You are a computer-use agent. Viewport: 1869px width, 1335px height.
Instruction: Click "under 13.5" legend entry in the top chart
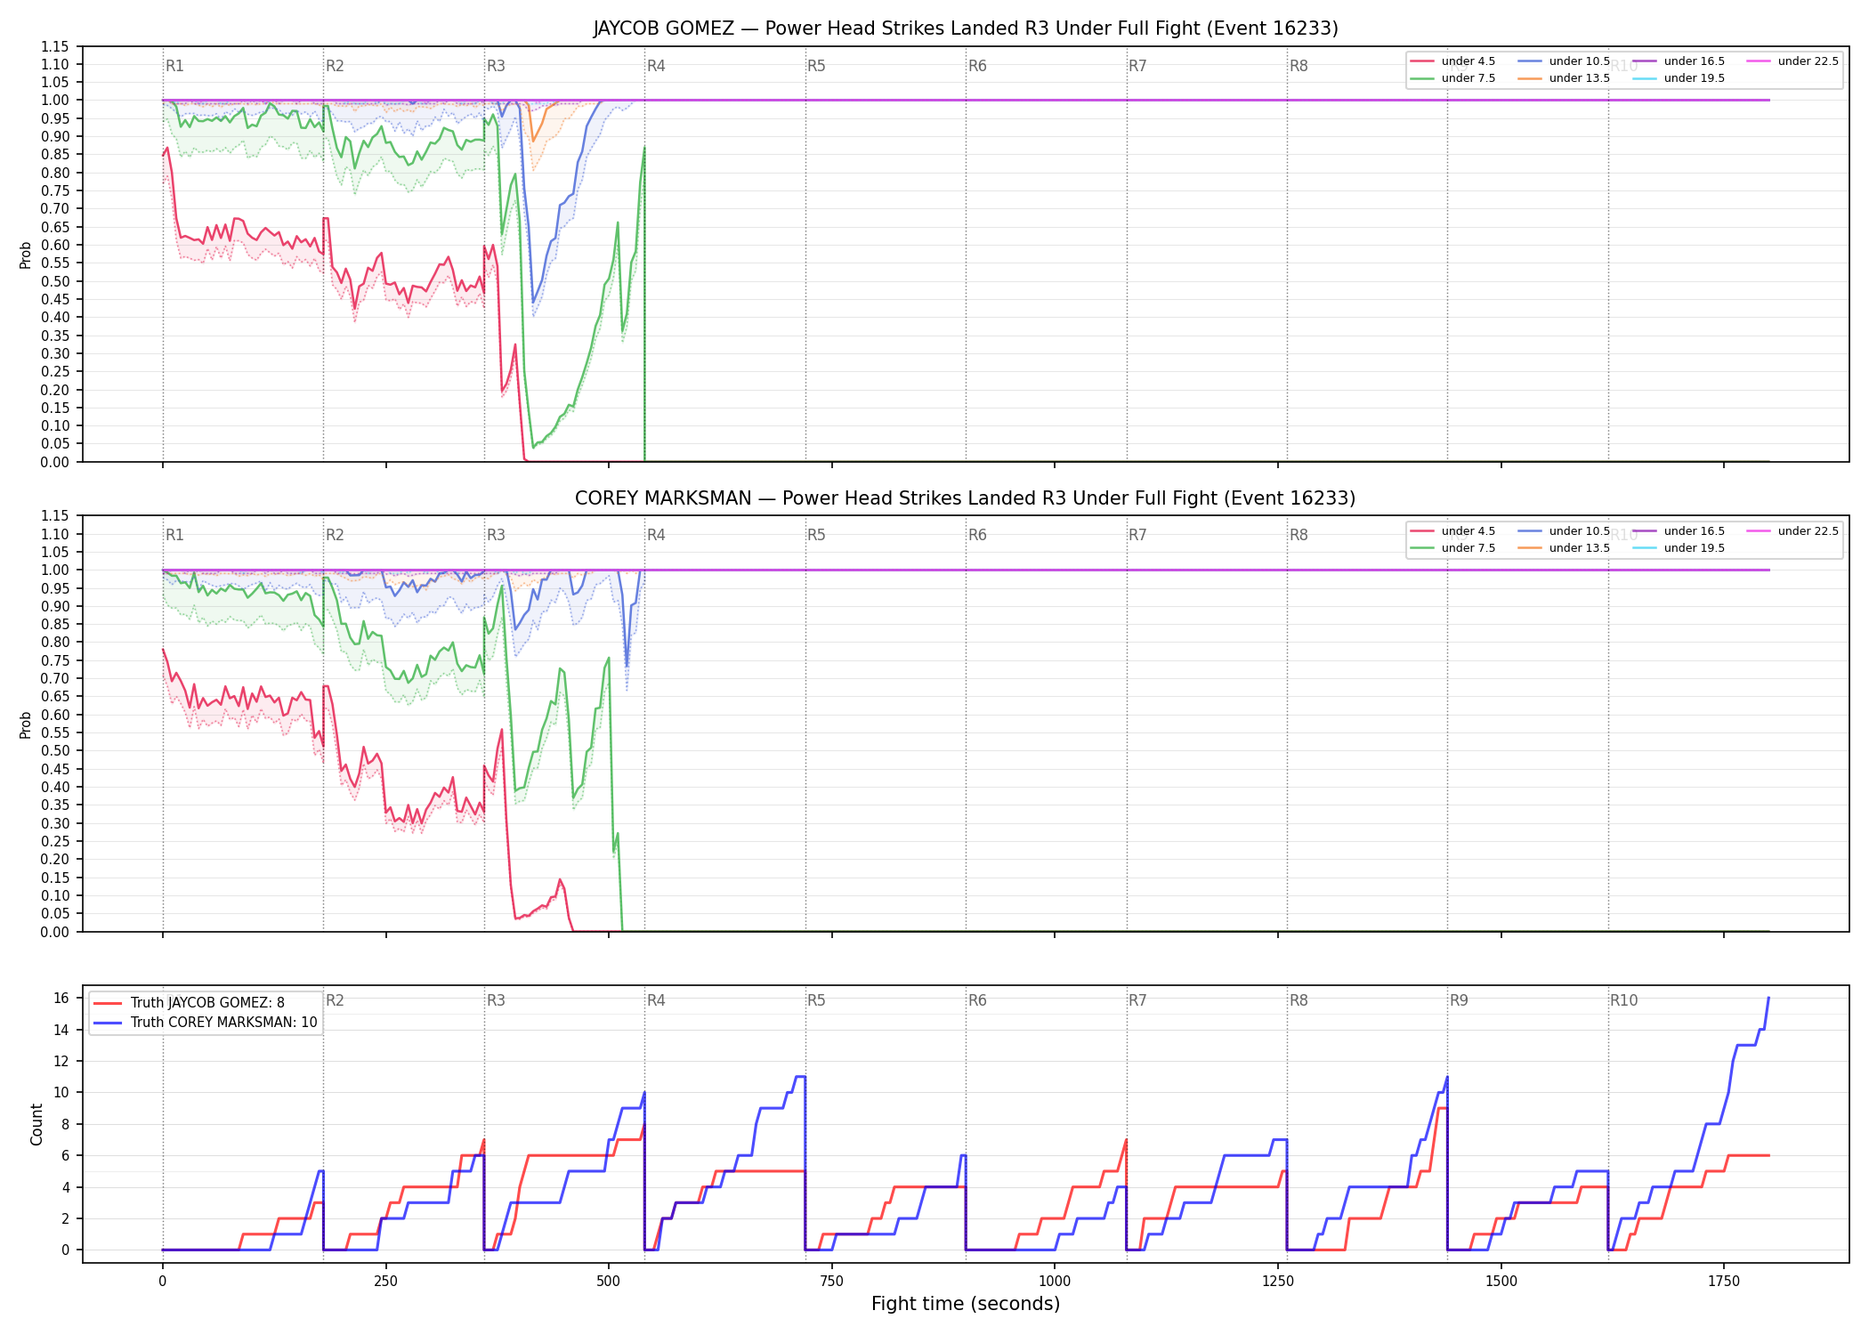point(1564,78)
